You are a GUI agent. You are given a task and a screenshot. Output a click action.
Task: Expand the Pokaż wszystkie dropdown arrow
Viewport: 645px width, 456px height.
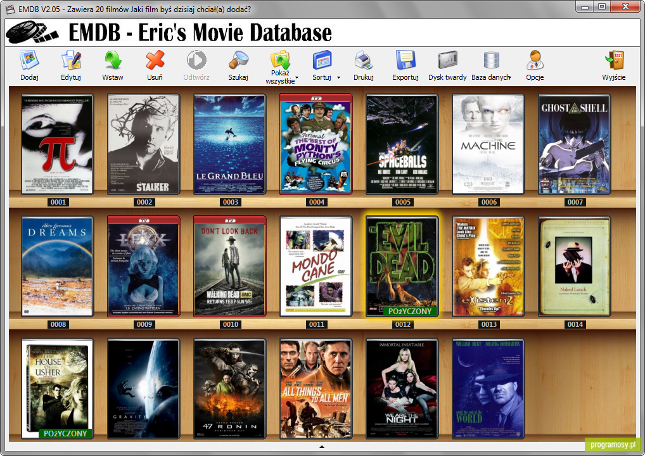click(297, 78)
